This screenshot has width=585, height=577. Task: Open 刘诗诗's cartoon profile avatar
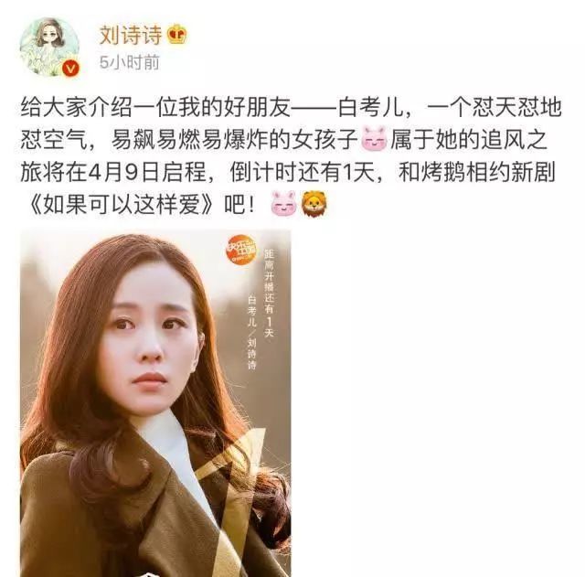[49, 47]
